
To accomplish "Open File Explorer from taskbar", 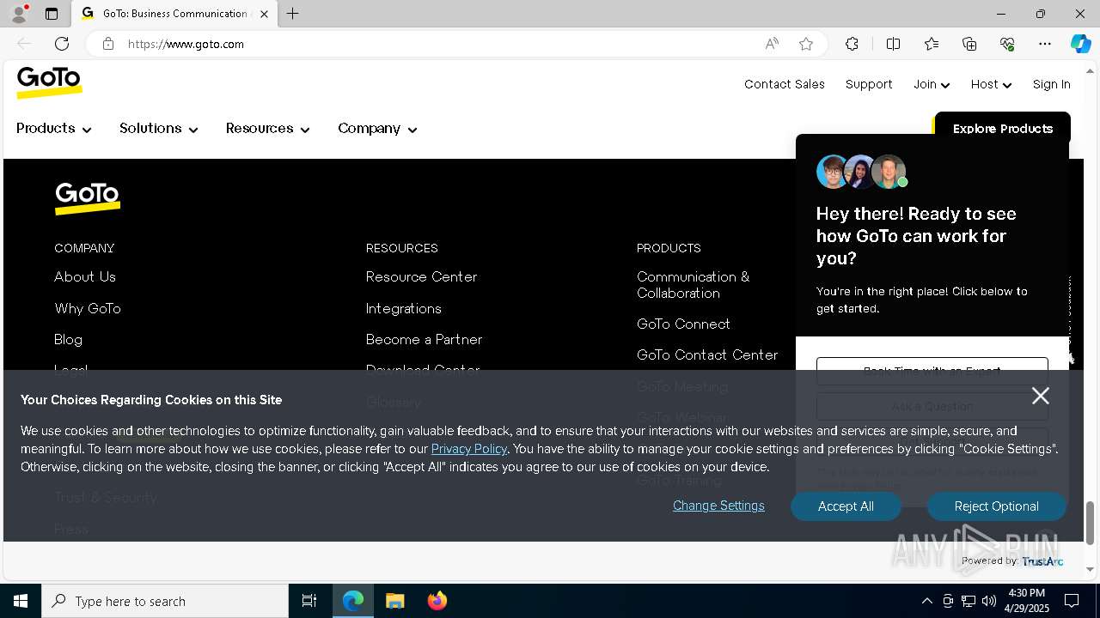I will (x=395, y=601).
